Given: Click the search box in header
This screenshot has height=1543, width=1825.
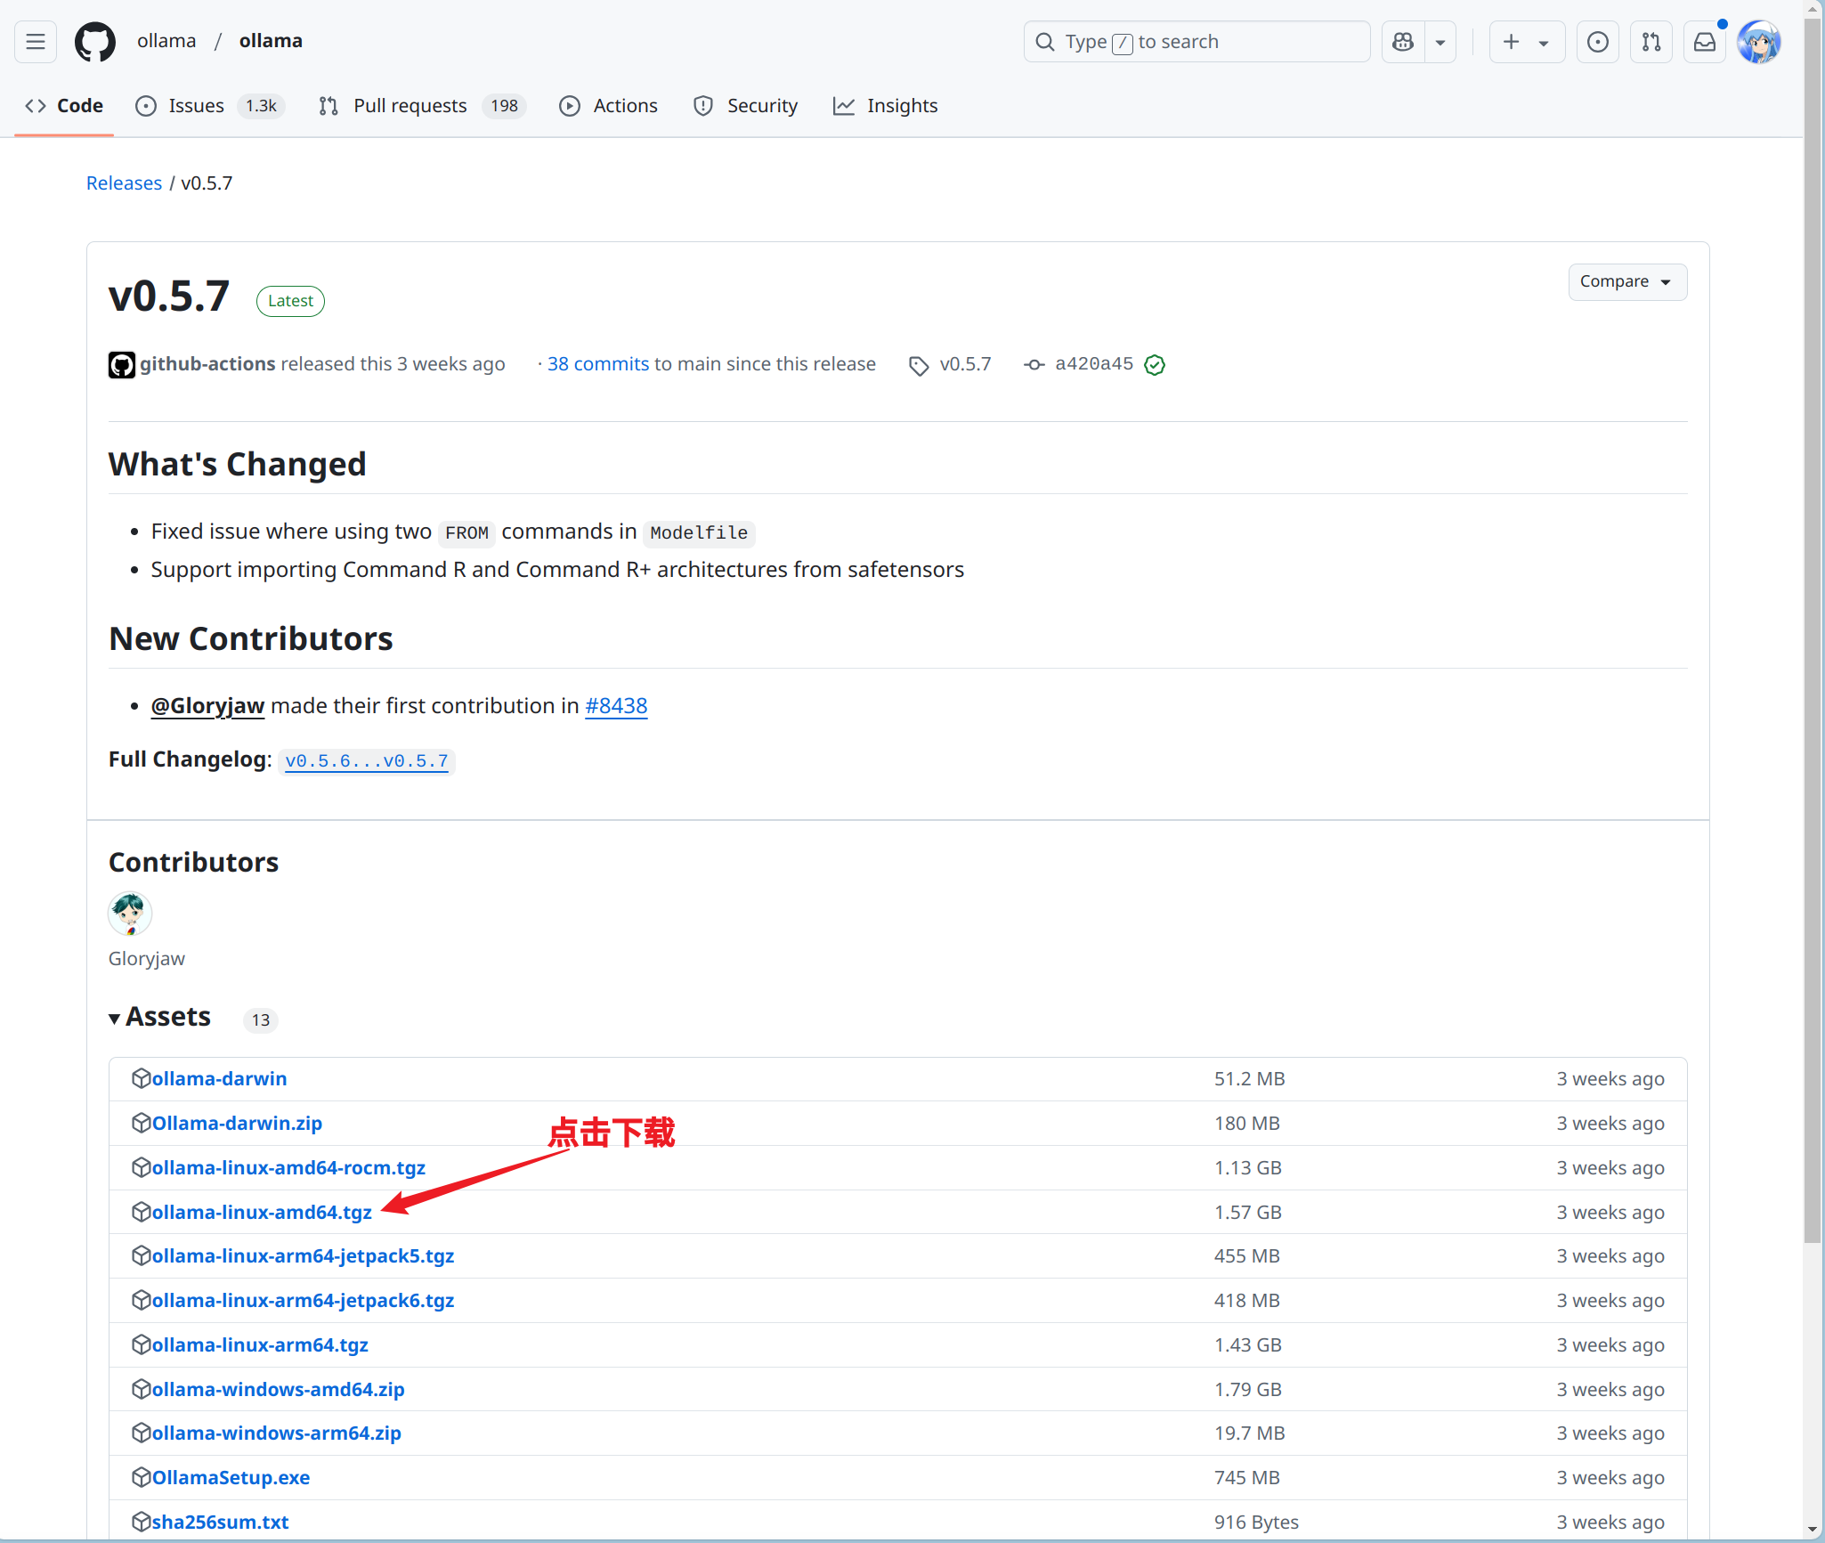Looking at the screenshot, I should click(1196, 42).
